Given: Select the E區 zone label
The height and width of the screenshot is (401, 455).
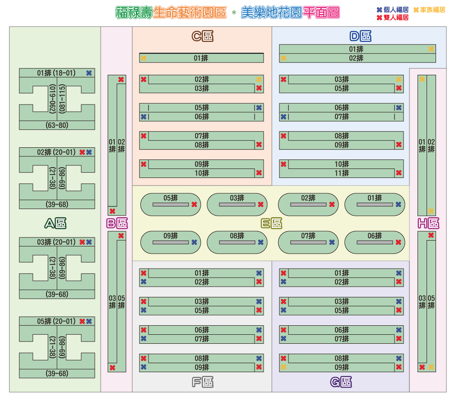Looking at the screenshot, I should click(271, 223).
